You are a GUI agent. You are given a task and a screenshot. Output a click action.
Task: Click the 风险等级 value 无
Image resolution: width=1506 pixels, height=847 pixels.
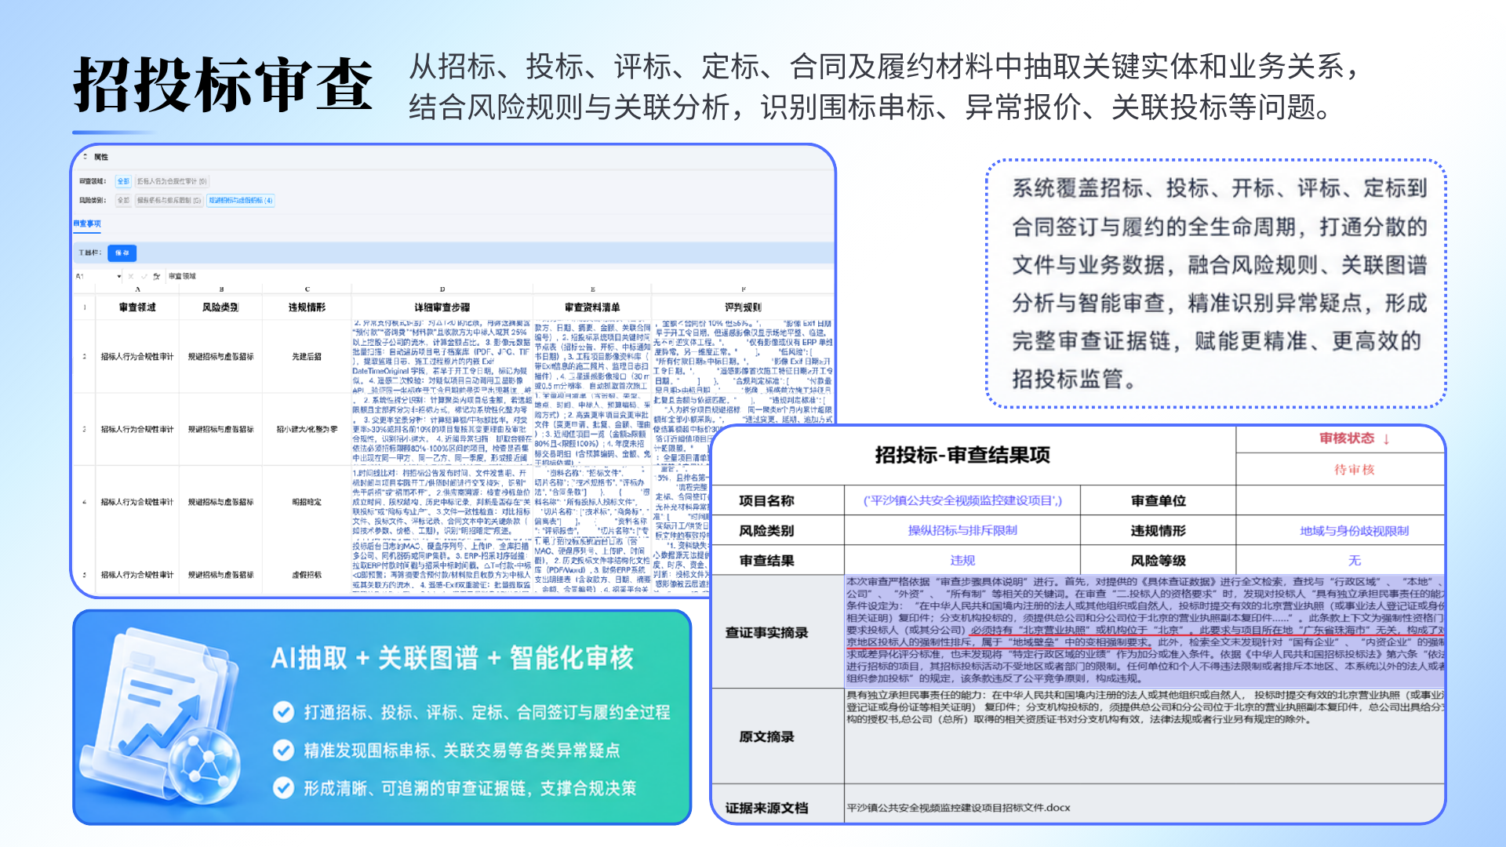pyautogui.click(x=1354, y=560)
